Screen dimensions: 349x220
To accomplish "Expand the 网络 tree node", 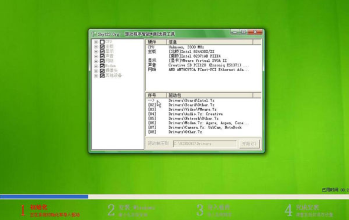I will 96,61.
